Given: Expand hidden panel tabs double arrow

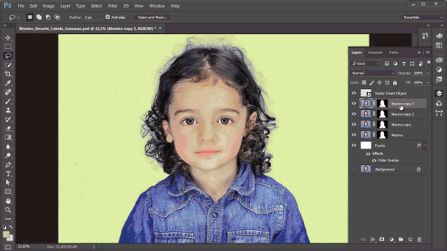Looking at the screenshot, I should coord(419,52).
